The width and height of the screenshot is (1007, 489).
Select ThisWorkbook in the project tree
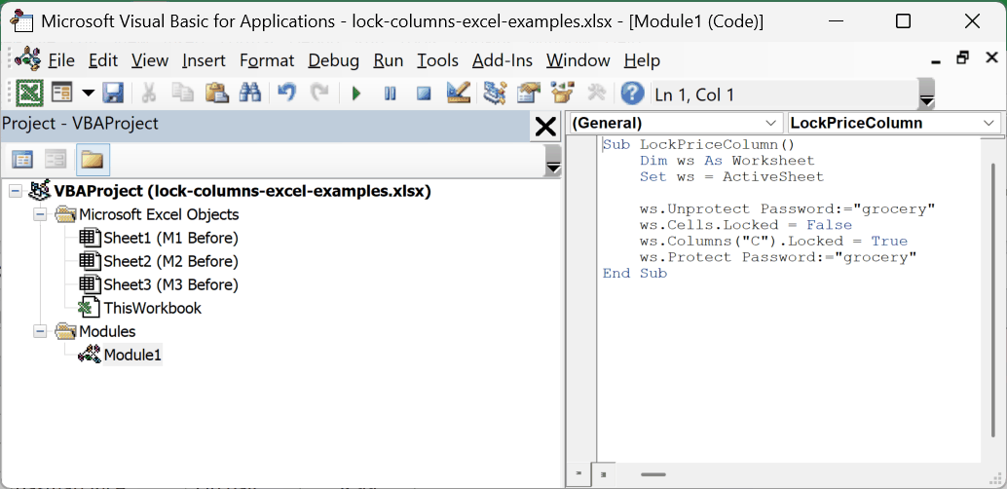pos(153,308)
